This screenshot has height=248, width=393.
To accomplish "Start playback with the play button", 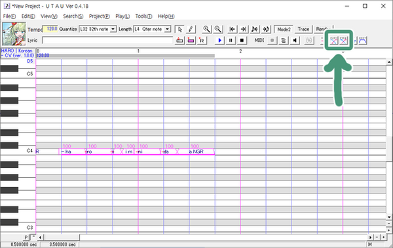I will (220, 41).
